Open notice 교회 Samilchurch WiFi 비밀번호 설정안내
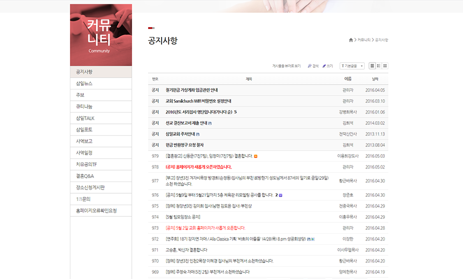 [x=199, y=101]
